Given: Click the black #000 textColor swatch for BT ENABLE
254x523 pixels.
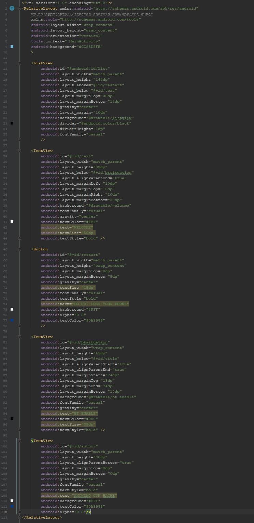Looking at the screenshot, I should (12, 419).
